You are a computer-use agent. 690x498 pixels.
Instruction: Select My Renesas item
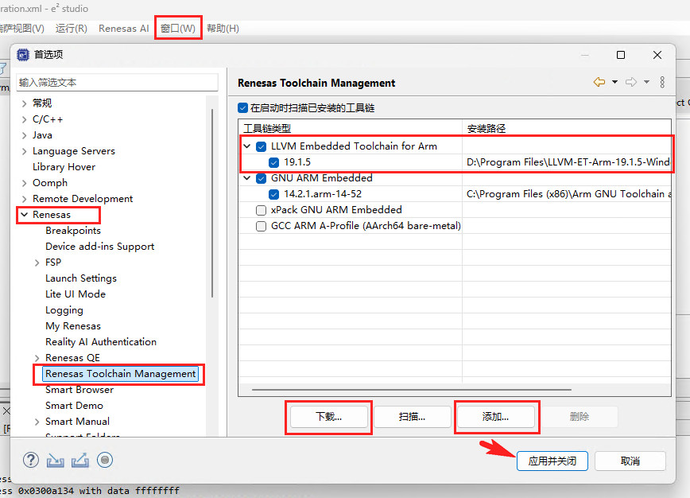(x=73, y=326)
